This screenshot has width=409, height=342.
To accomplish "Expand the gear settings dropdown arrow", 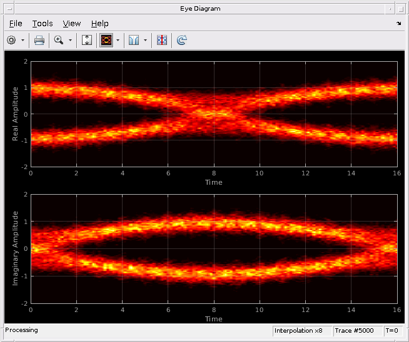I will click(x=23, y=40).
